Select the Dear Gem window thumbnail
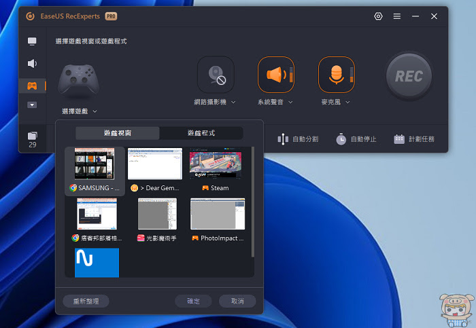The height and width of the screenshot is (328, 476). tap(155, 164)
